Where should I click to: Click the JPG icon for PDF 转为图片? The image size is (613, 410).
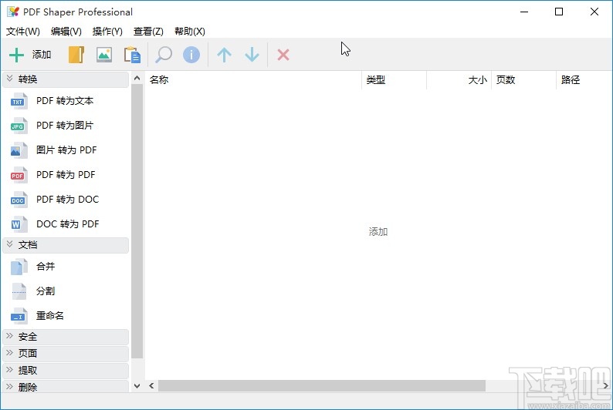tap(19, 126)
